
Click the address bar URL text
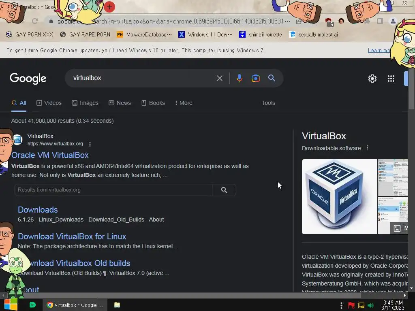click(x=173, y=21)
